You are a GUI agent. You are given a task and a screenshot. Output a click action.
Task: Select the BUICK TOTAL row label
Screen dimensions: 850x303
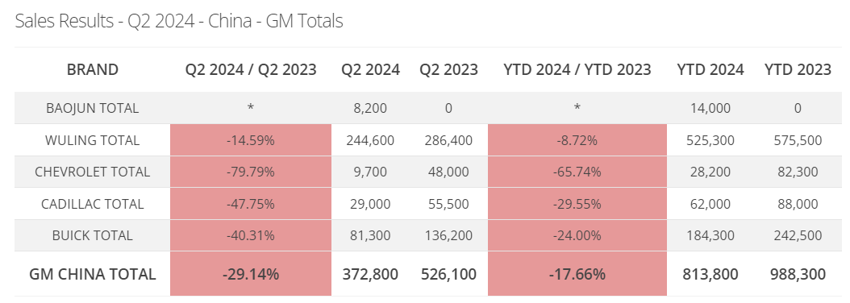click(x=92, y=236)
